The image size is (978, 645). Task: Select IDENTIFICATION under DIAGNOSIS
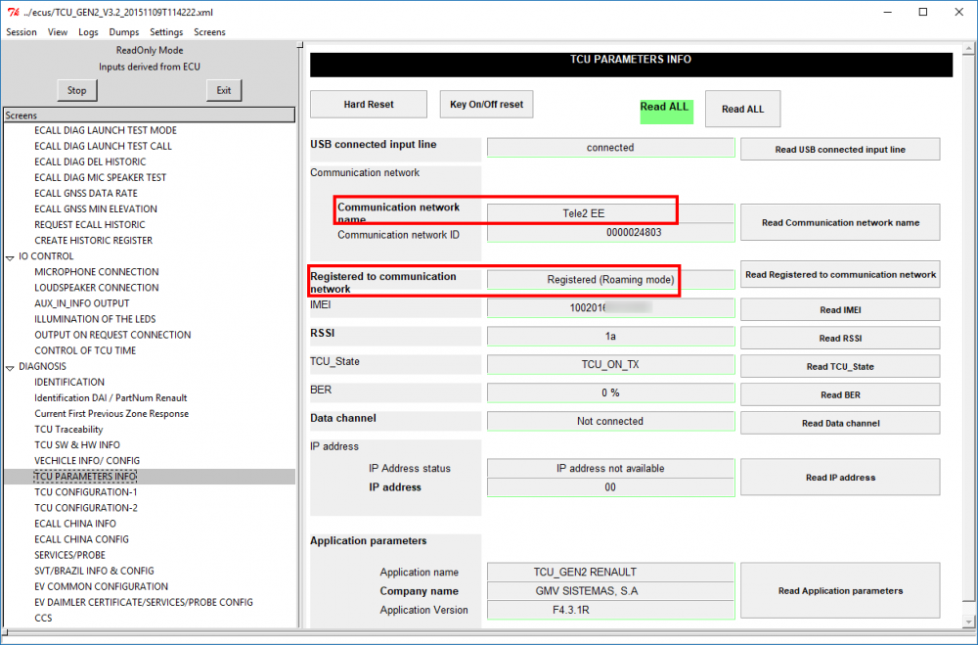69,382
